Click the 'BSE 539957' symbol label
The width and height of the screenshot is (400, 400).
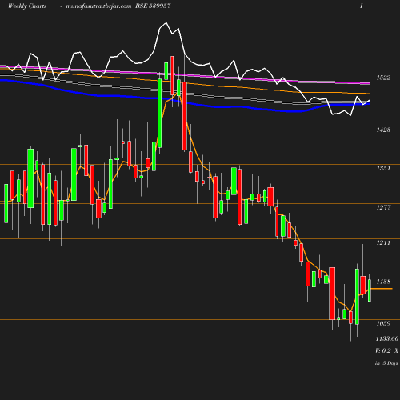(153, 6)
